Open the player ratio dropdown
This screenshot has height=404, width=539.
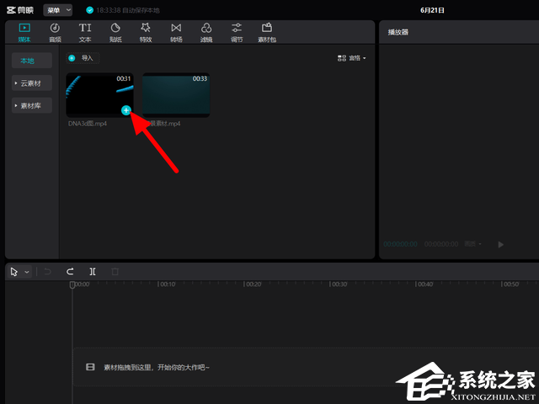click(x=472, y=244)
